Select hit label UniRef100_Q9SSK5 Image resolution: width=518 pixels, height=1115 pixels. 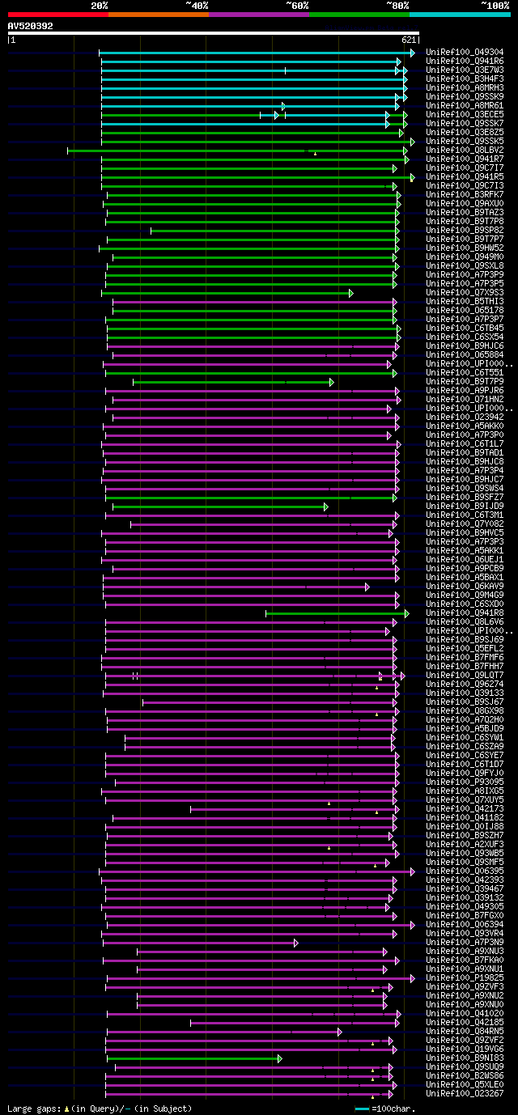465,142
